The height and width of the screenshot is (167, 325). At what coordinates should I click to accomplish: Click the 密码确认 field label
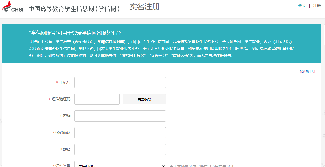(x=63, y=132)
